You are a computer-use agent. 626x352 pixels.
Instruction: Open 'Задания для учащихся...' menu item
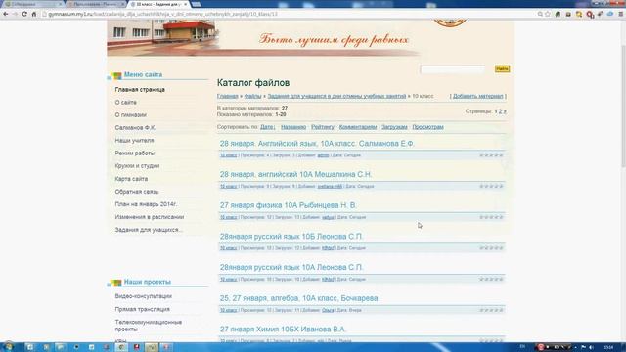pyautogui.click(x=149, y=231)
